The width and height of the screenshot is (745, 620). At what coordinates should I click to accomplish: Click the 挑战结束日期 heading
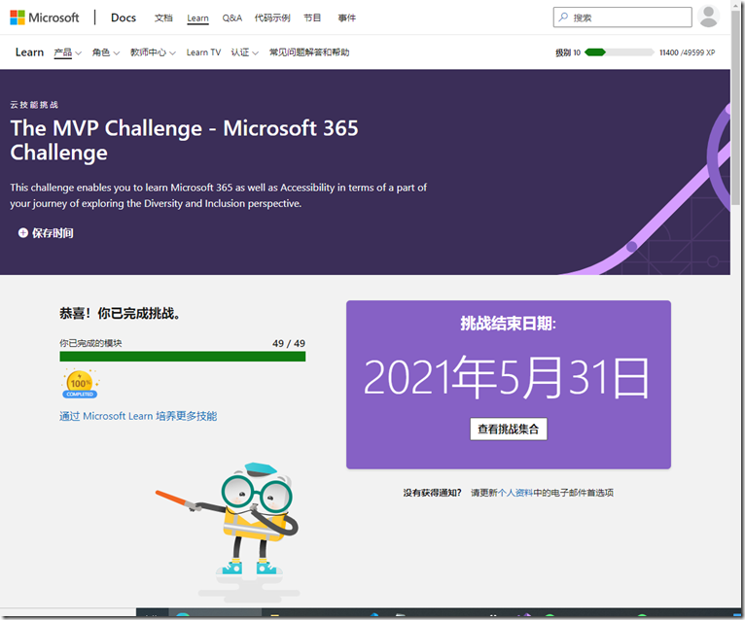coord(509,324)
